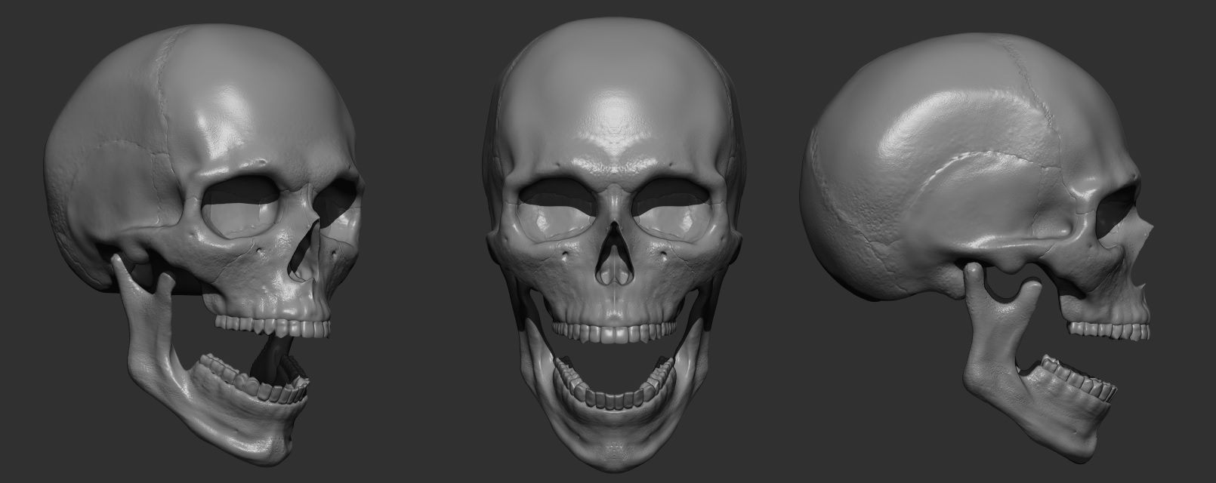The image size is (1216, 483).
Task: Select the three-quarter view skull render
Action: [203, 244]
